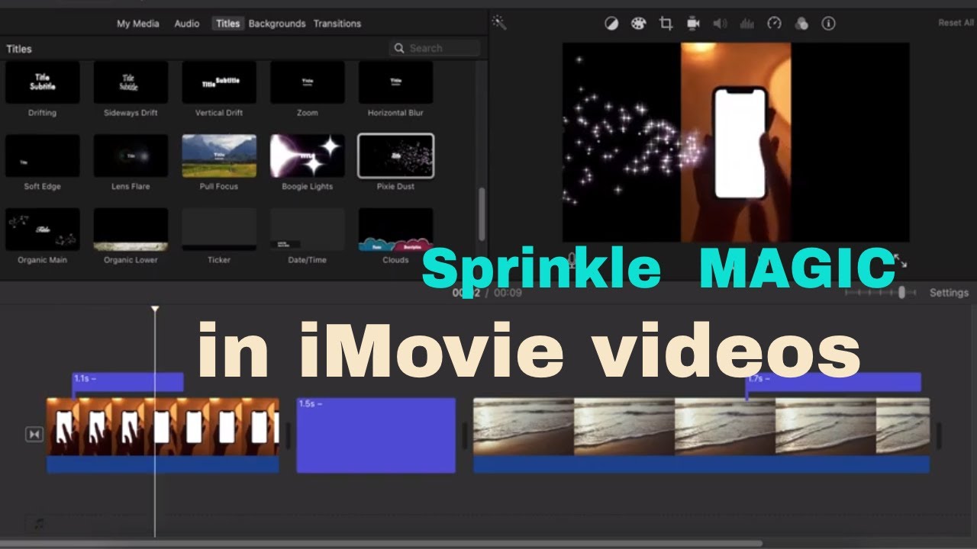The height and width of the screenshot is (549, 977).
Task: Open the volume adjustment tool
Action: pos(720,24)
